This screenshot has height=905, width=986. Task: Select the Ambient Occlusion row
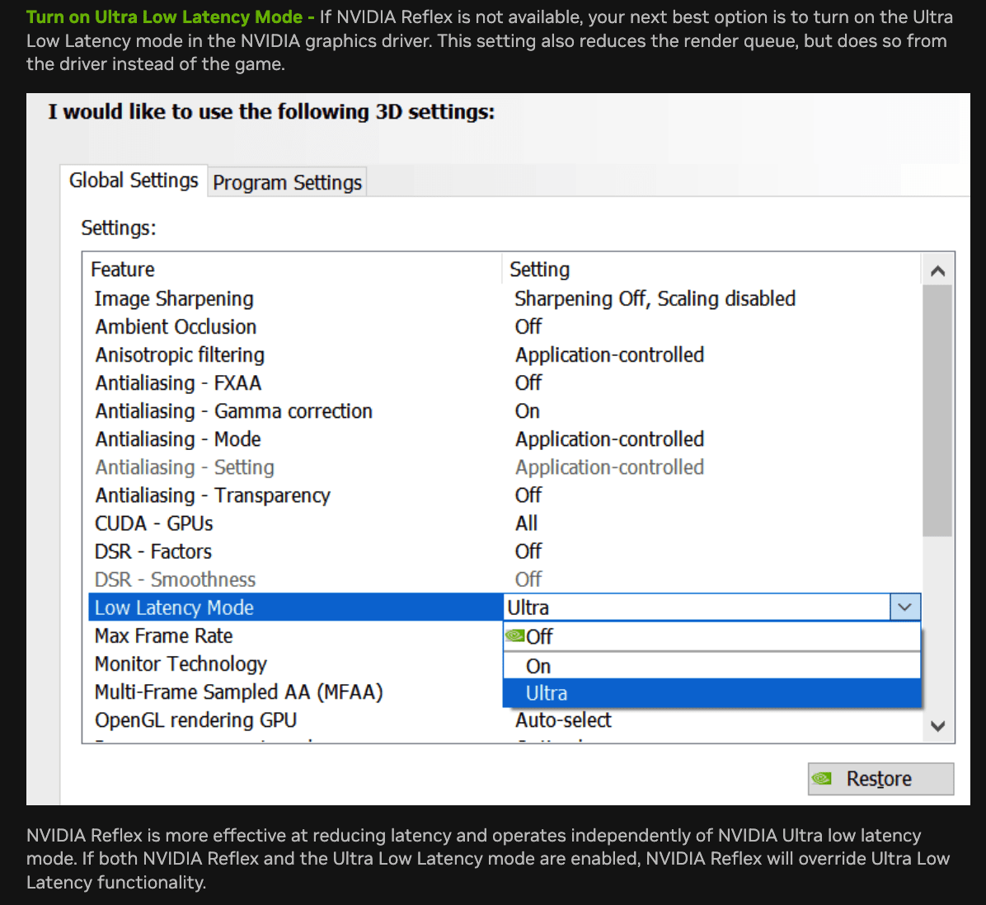176,326
